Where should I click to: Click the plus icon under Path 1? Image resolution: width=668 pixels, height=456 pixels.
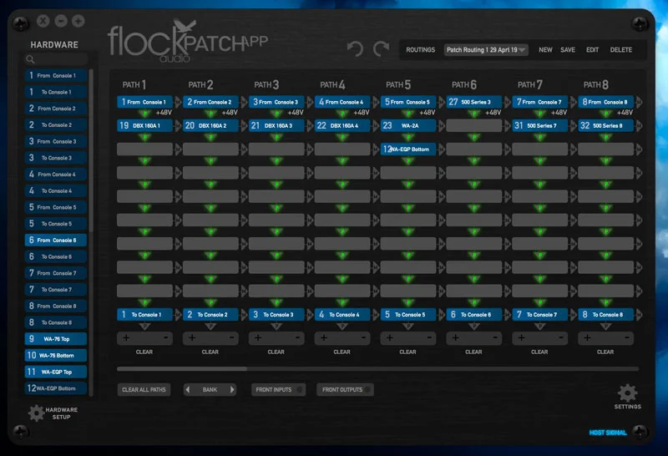126,338
